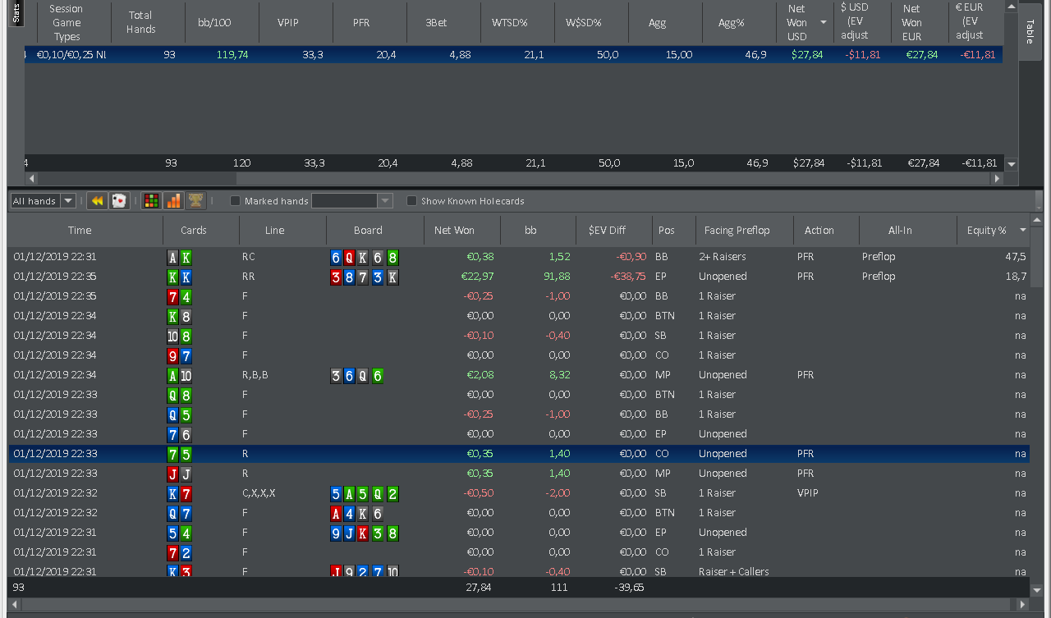1051x618 pixels.
Task: Click the PFR stats column header
Action: (x=361, y=22)
